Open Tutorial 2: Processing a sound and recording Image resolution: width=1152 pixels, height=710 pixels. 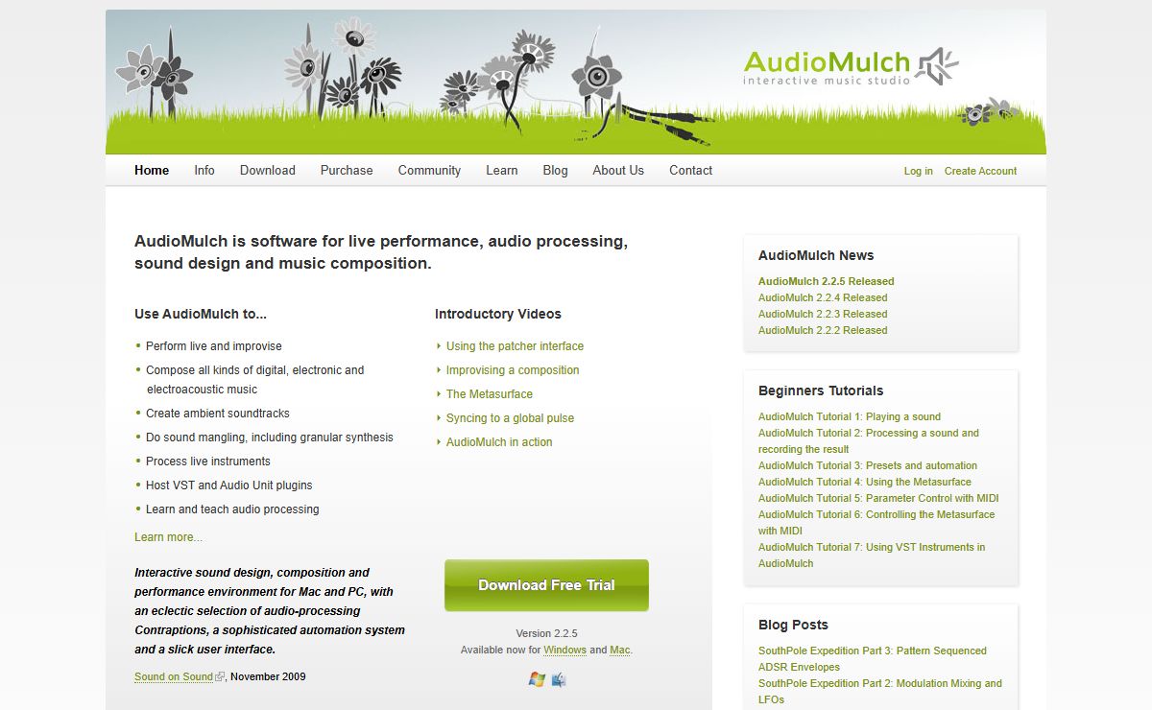(869, 441)
